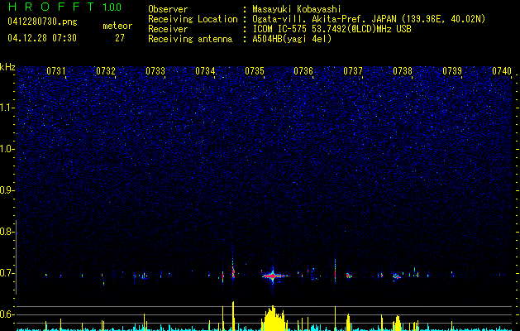Image resolution: width=520 pixels, height=331 pixels.
Task: Click the HROFFT program title text
Action: click(x=51, y=7)
